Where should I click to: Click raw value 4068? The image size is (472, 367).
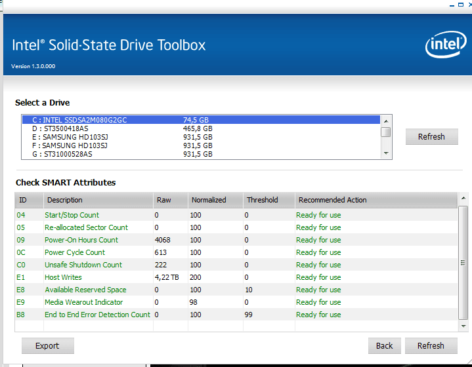[x=163, y=240]
